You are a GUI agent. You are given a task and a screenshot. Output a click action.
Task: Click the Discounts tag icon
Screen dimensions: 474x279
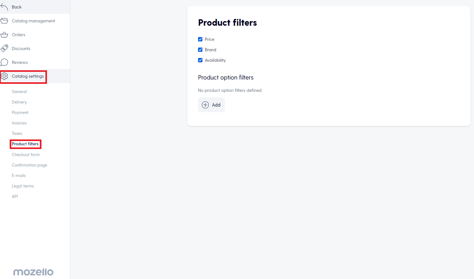(x=4, y=48)
